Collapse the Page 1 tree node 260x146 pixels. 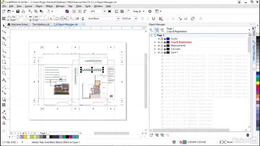tap(151, 35)
